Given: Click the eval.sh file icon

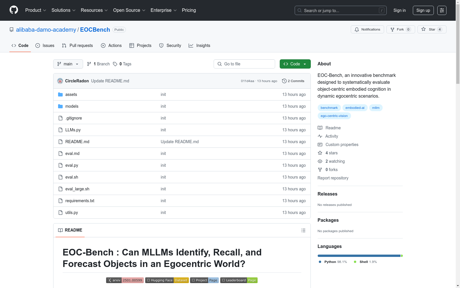Looking at the screenshot, I should 60,177.
